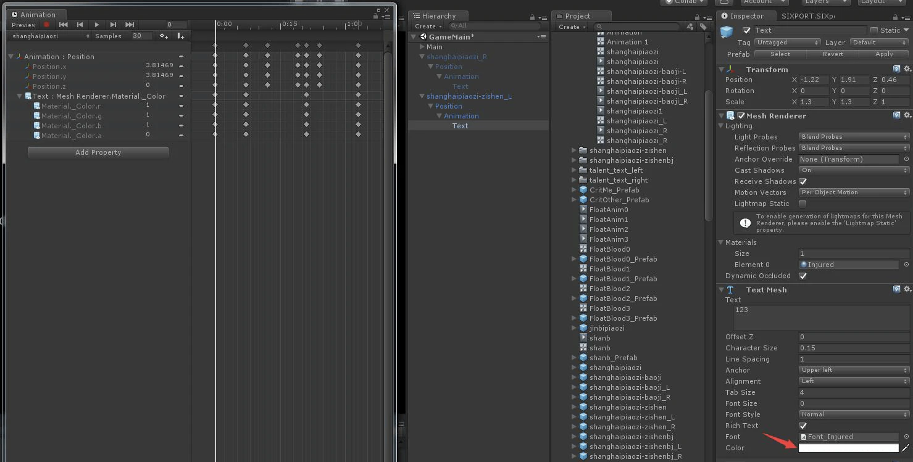The width and height of the screenshot is (913, 462).
Task: Jump to the first animation keyframe
Action: (x=63, y=25)
